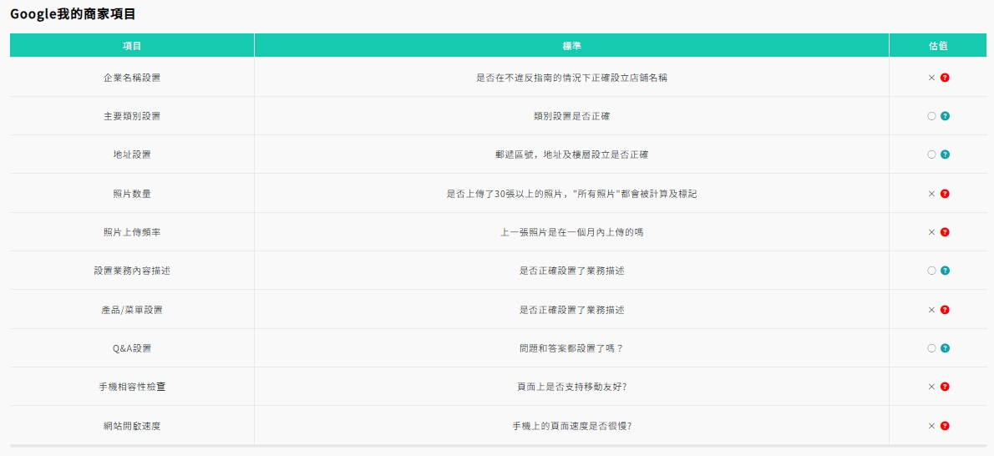Select the 產品/菜單設置 item cell
The width and height of the screenshot is (994, 456).
point(132,310)
